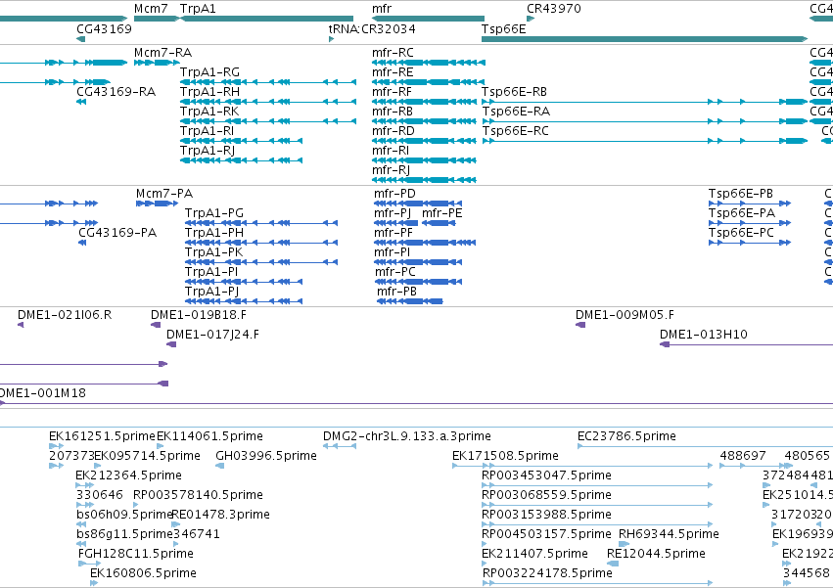Select transcript Tsp66E-RB

point(644,102)
